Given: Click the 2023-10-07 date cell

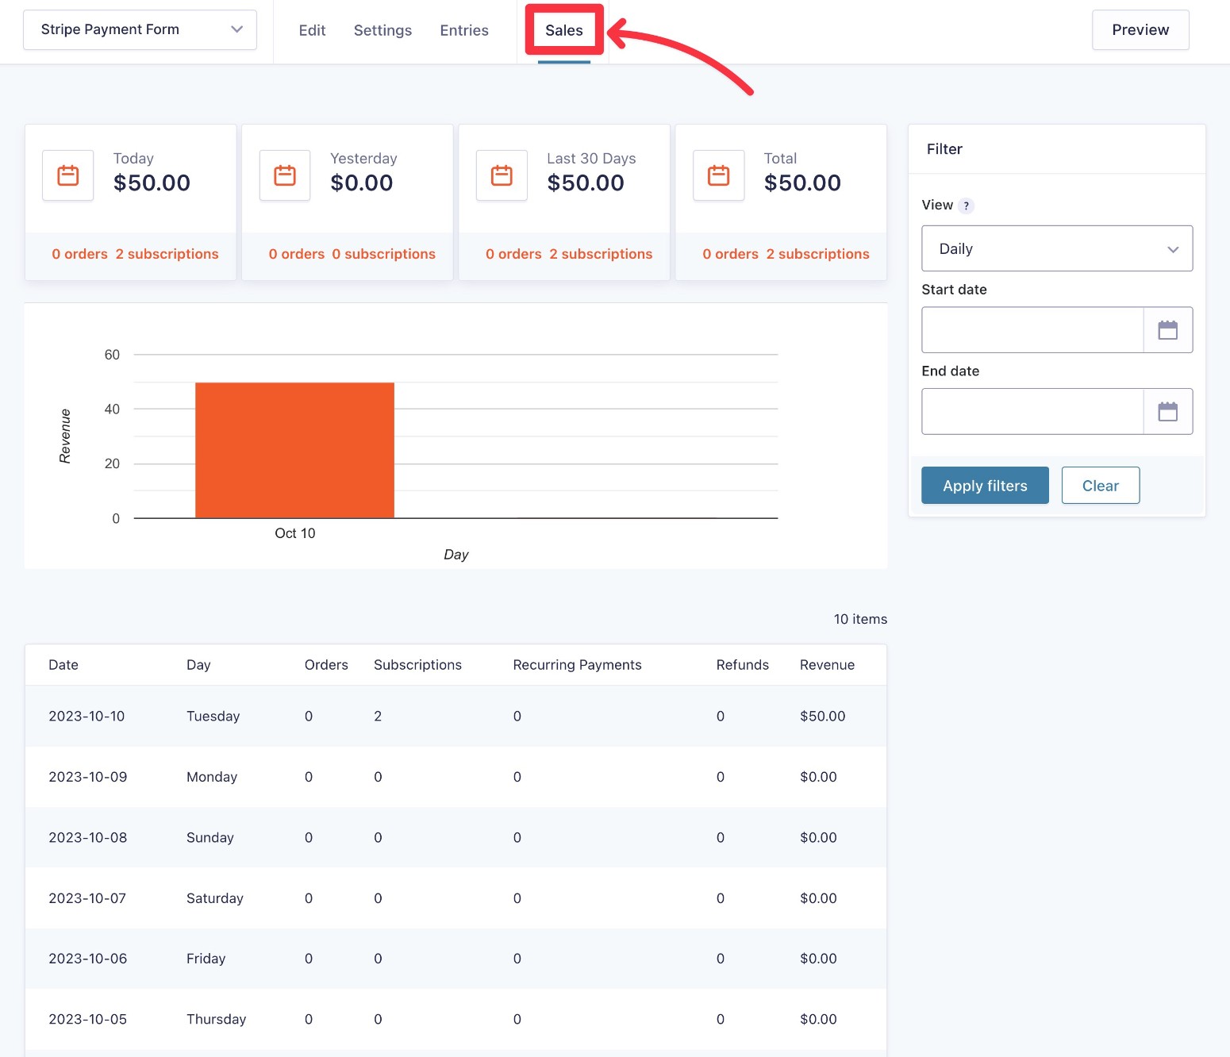Looking at the screenshot, I should [x=87, y=898].
